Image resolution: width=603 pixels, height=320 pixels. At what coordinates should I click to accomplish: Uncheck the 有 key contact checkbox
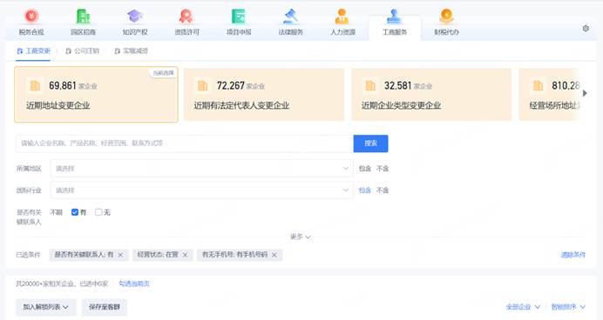click(x=75, y=212)
